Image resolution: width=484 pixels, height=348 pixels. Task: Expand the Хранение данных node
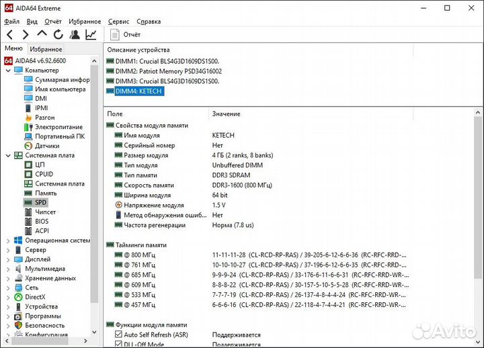pyautogui.click(x=8, y=279)
